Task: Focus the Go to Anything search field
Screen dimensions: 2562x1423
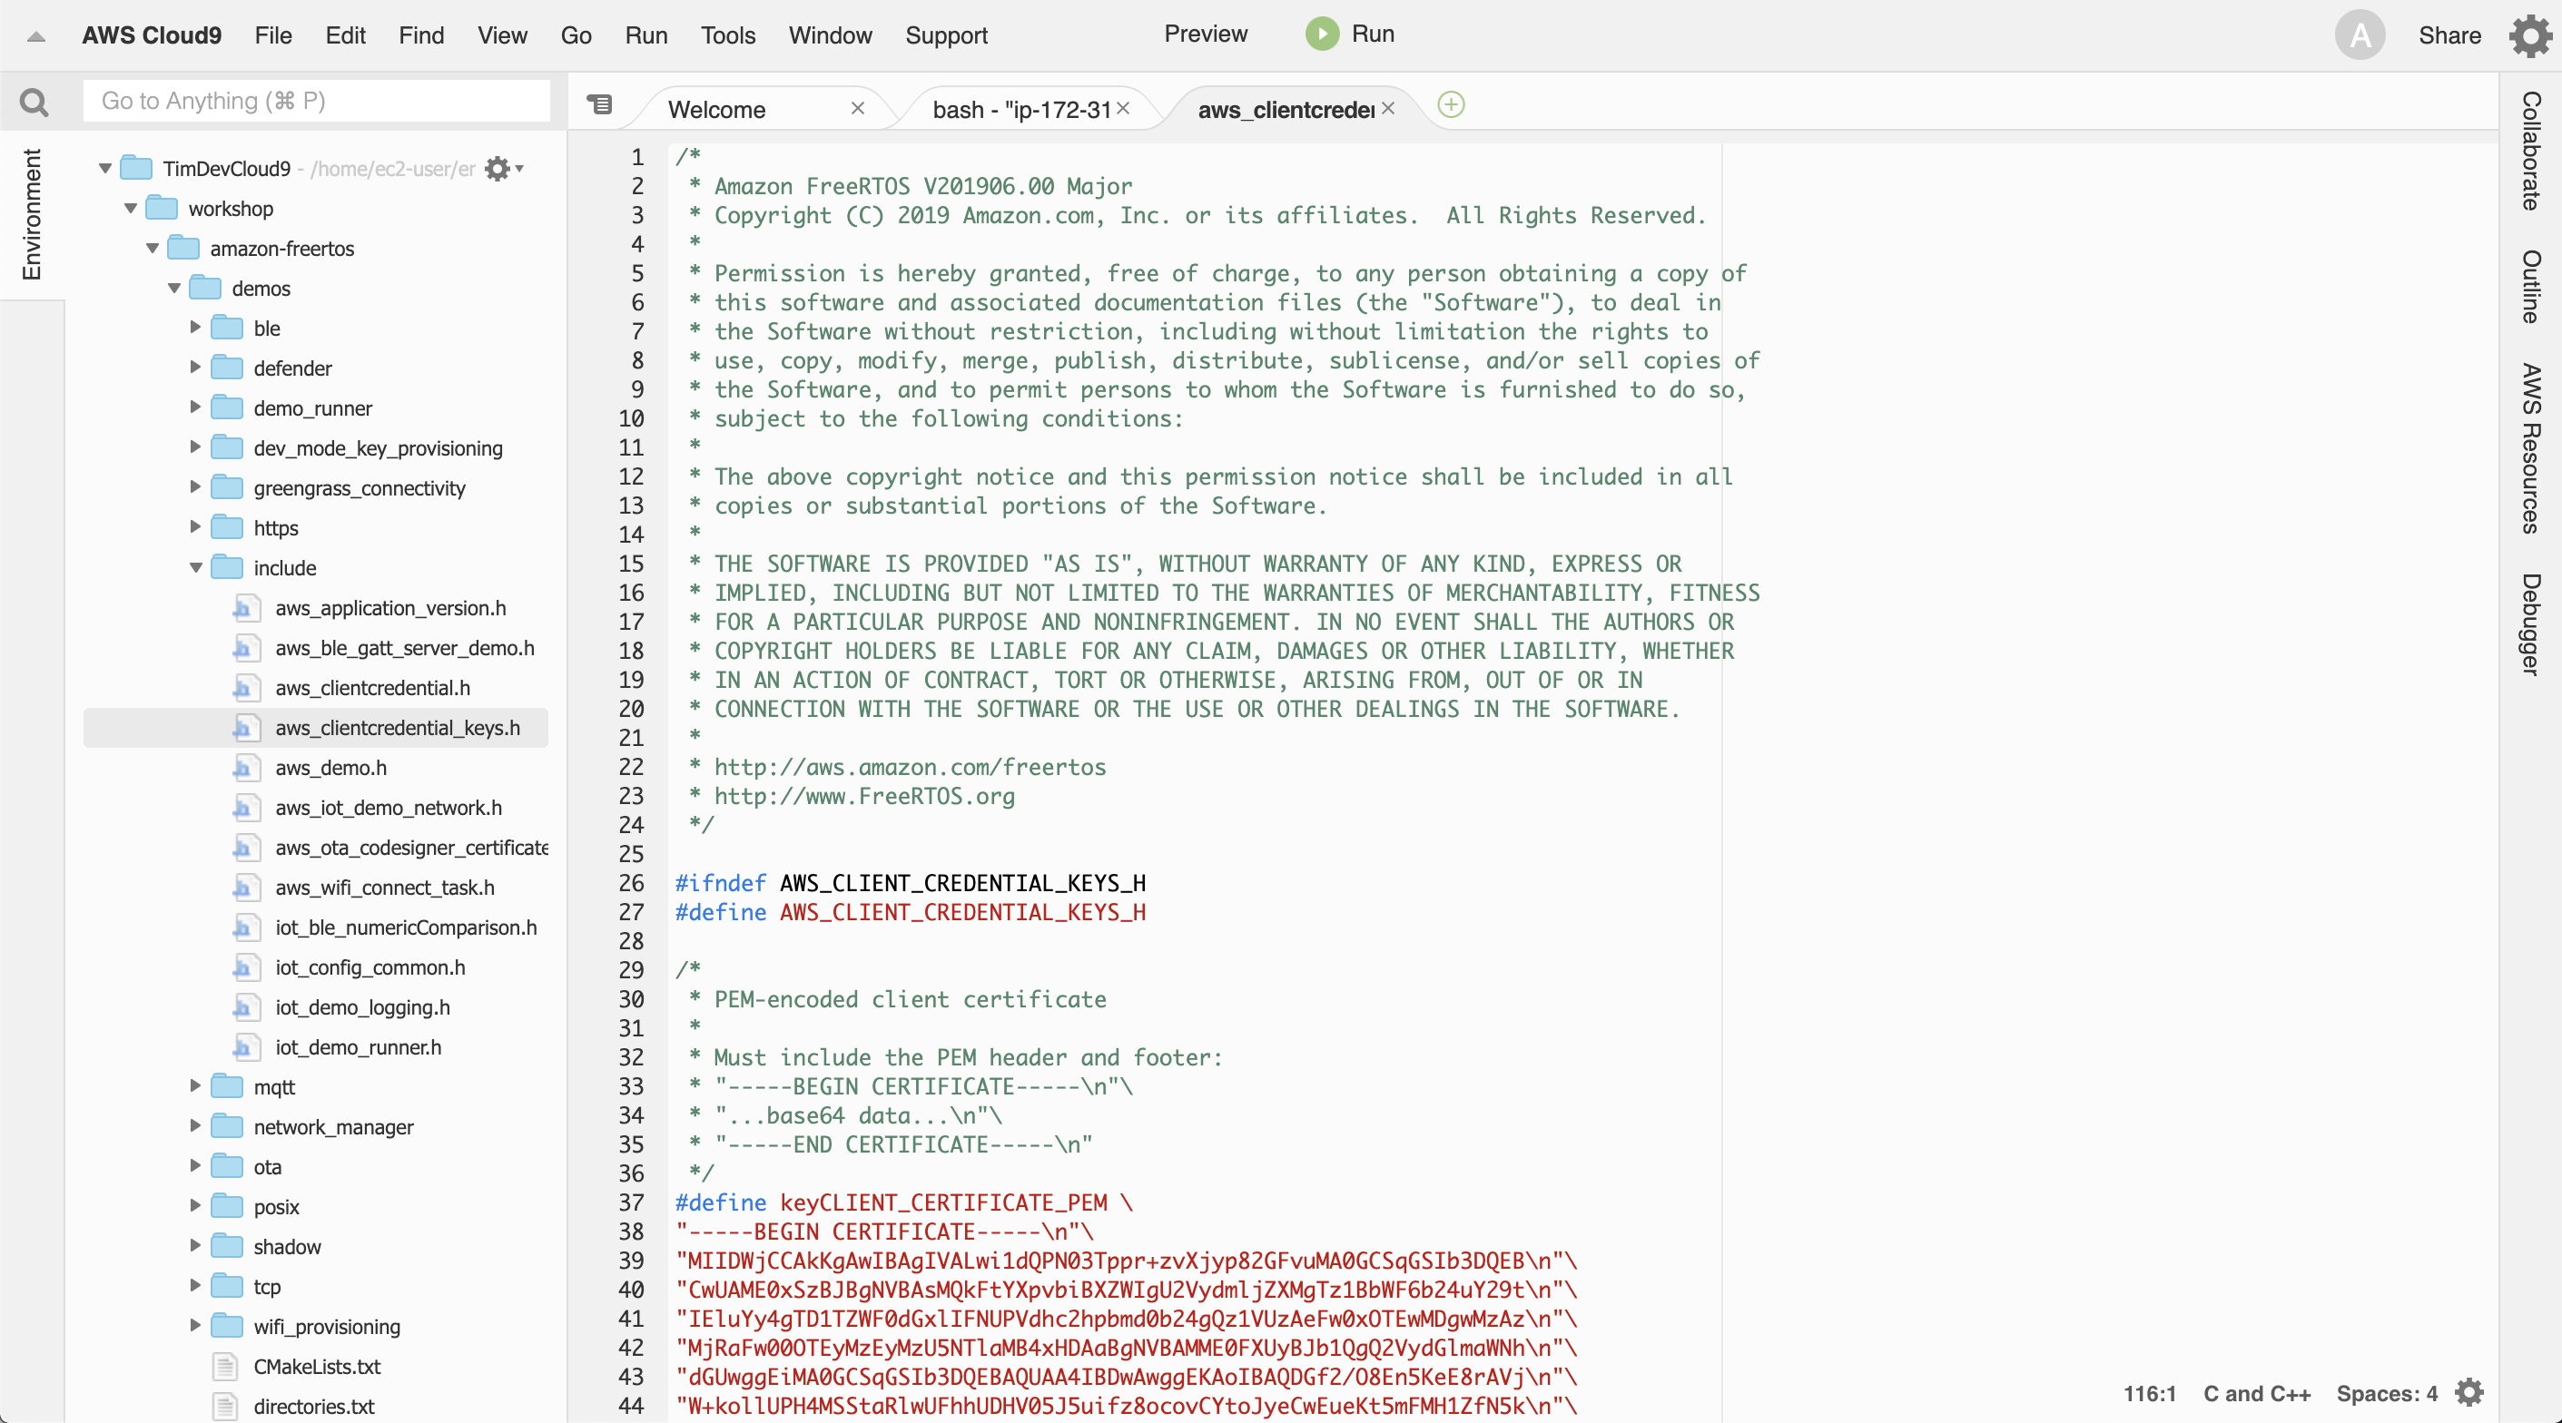Action: coord(316,101)
